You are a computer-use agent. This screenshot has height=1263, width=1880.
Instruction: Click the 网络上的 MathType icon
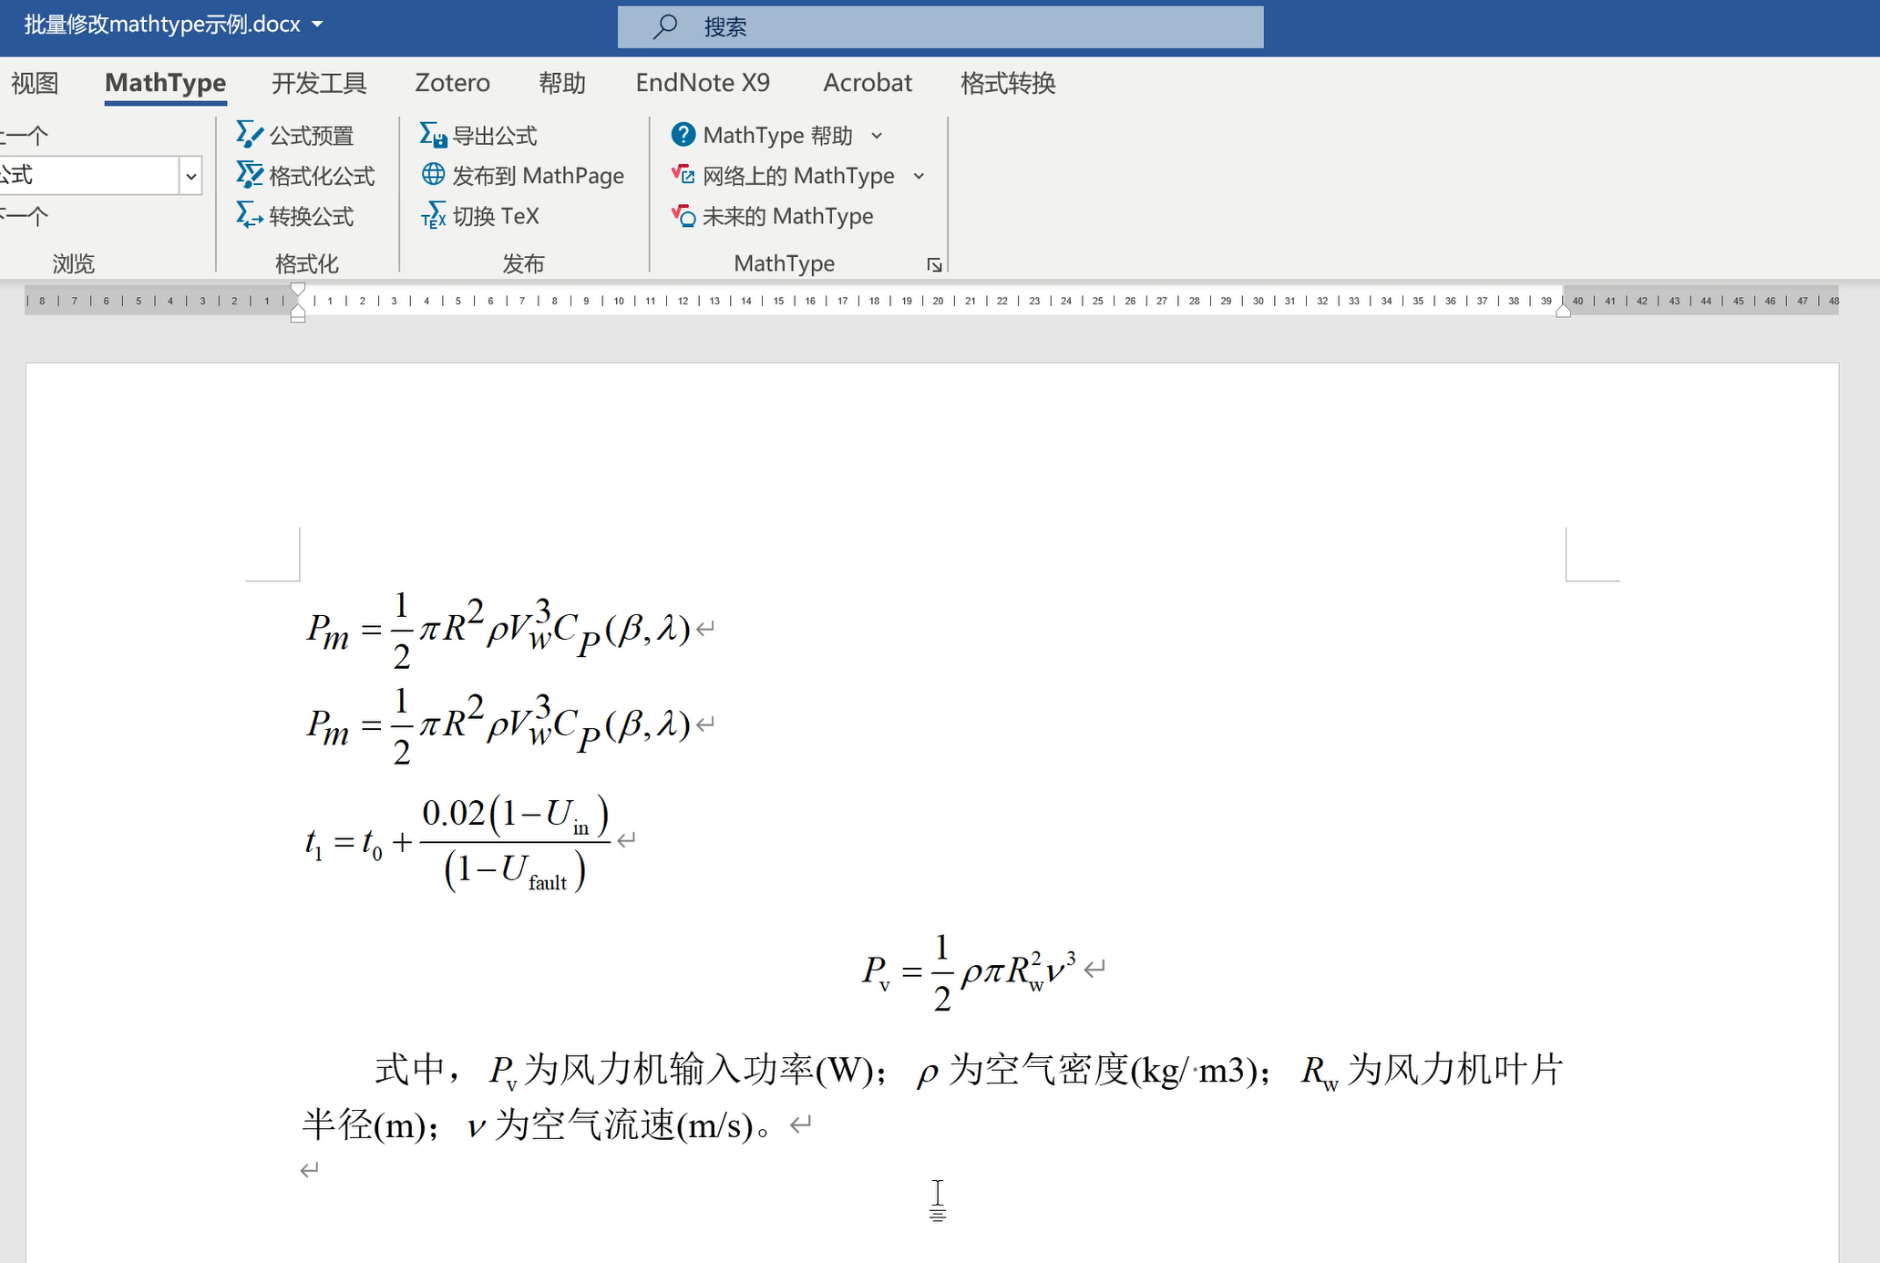pos(683,175)
